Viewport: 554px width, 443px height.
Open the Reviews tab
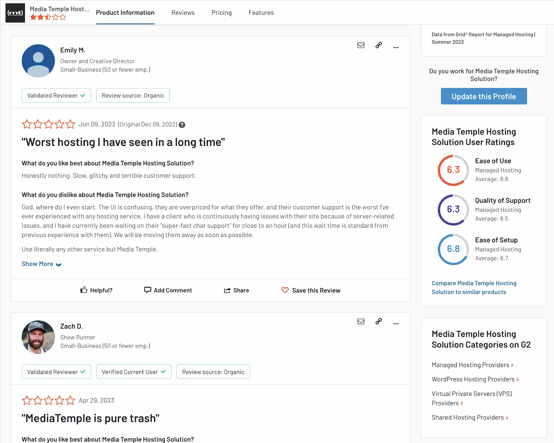[183, 13]
